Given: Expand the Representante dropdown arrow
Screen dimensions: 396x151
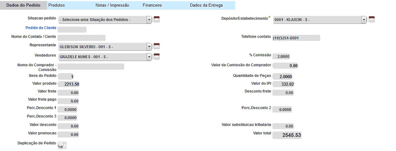Looking at the screenshot, I should (149, 47).
